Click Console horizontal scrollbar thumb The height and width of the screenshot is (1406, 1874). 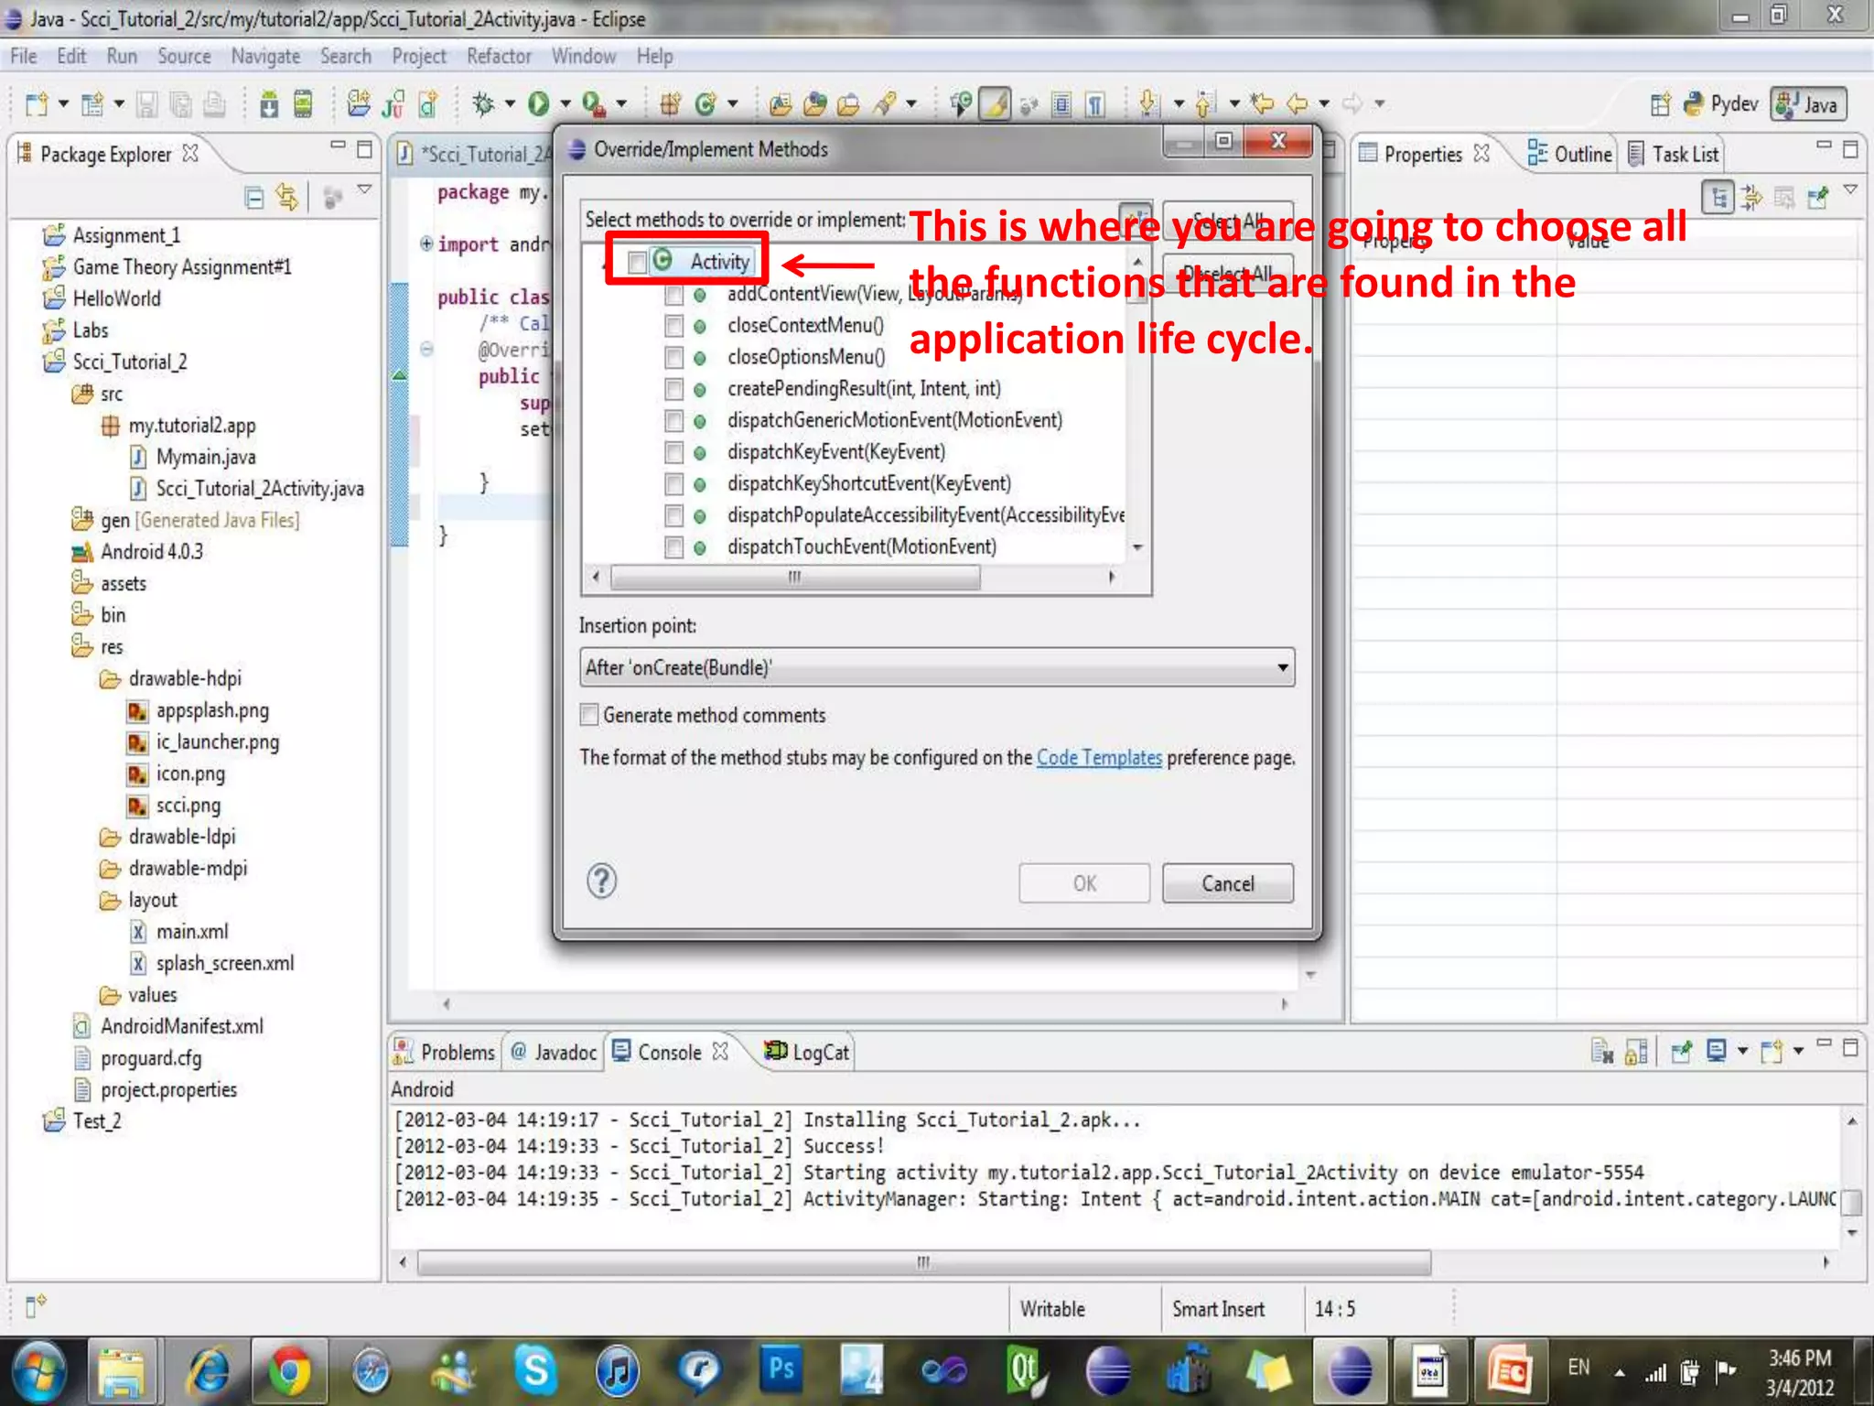point(924,1262)
